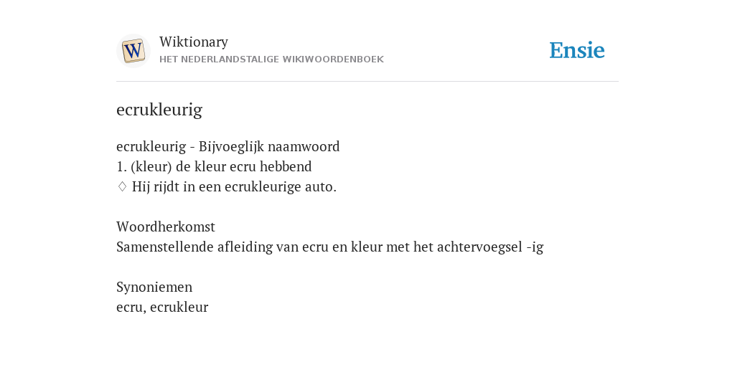Click the 'Synoniemen' section label
This screenshot has height=367, width=735.
(154, 287)
